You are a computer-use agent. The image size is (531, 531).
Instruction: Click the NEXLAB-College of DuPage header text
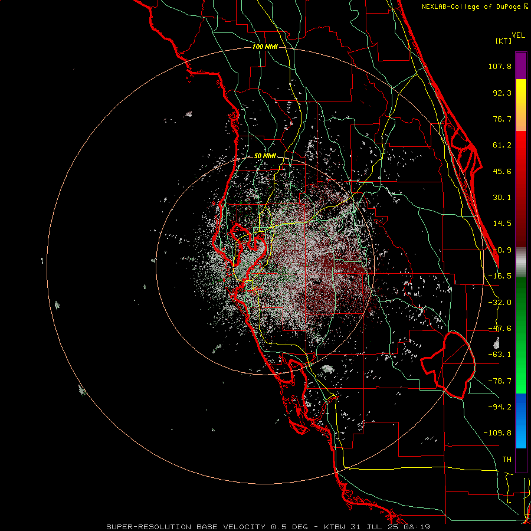(x=474, y=6)
